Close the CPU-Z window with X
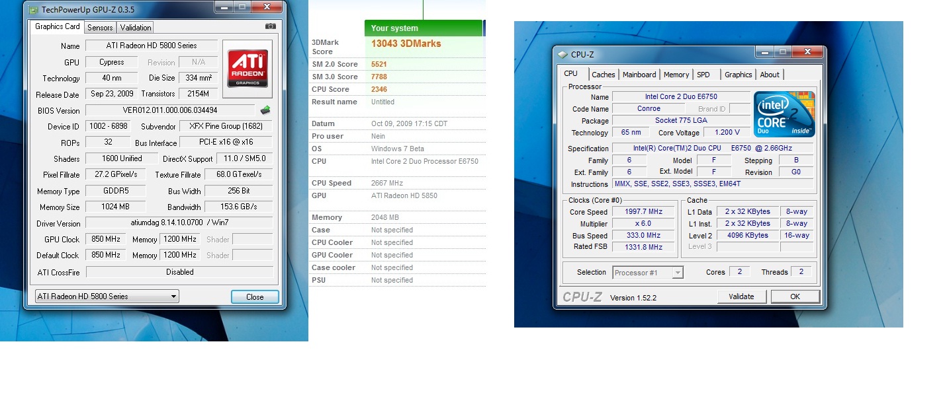This screenshot has width=945, height=416. [x=807, y=52]
